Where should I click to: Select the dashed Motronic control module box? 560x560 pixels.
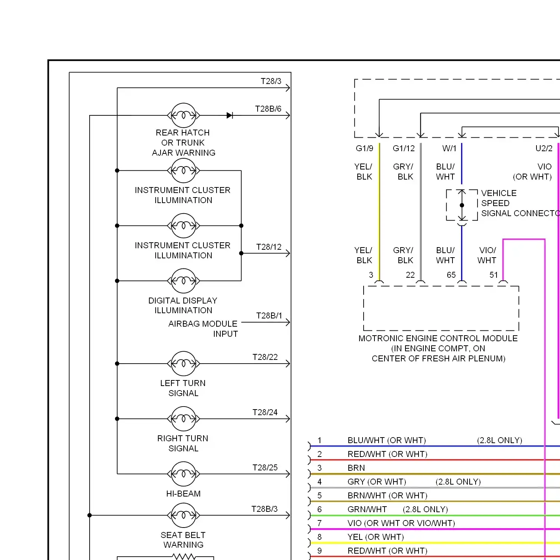click(x=441, y=308)
